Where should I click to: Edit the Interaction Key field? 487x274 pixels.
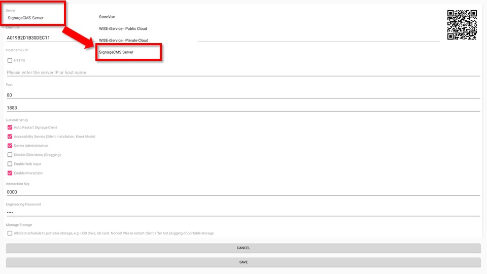click(242, 192)
